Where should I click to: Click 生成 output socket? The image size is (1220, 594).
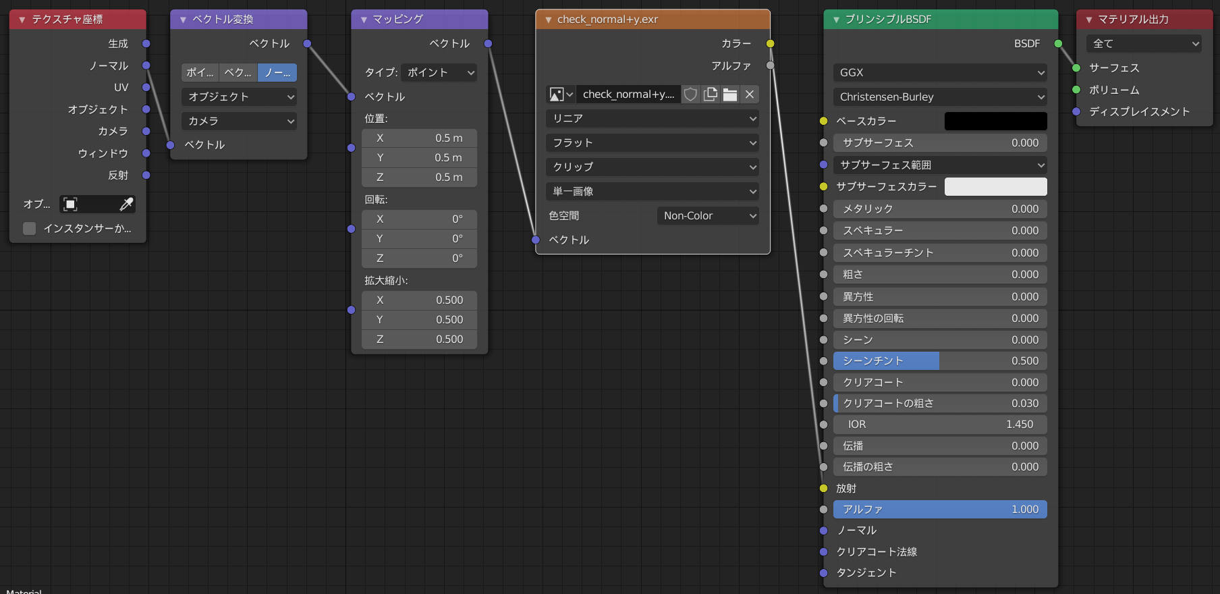146,43
